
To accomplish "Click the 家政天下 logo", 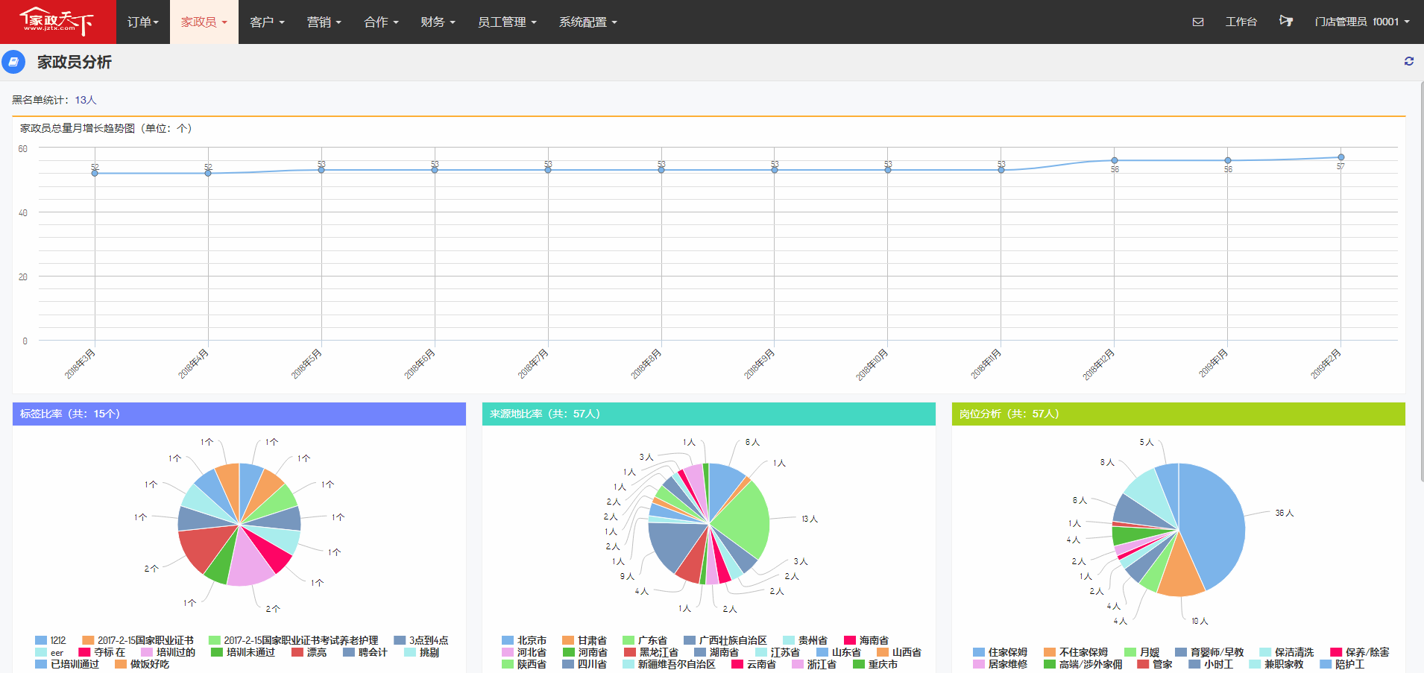I will [x=57, y=22].
